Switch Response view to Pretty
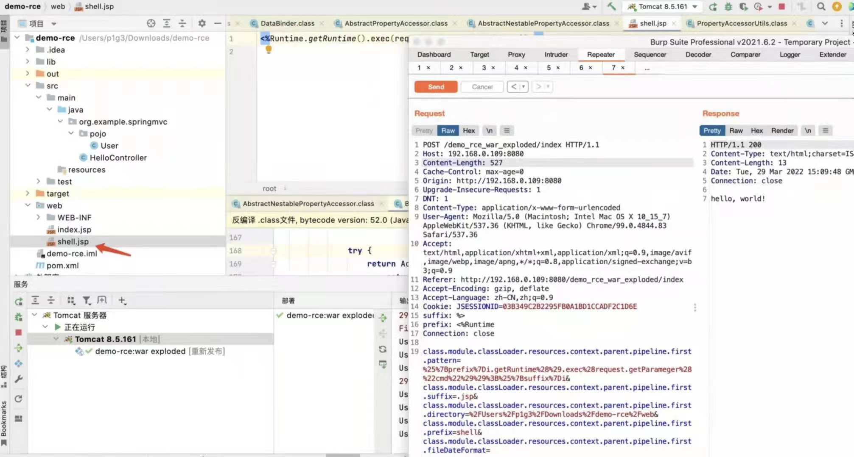The width and height of the screenshot is (854, 457). click(x=712, y=130)
